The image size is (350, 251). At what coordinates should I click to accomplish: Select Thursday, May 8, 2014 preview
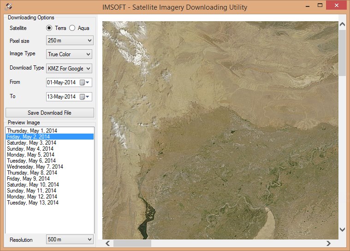click(x=49, y=173)
